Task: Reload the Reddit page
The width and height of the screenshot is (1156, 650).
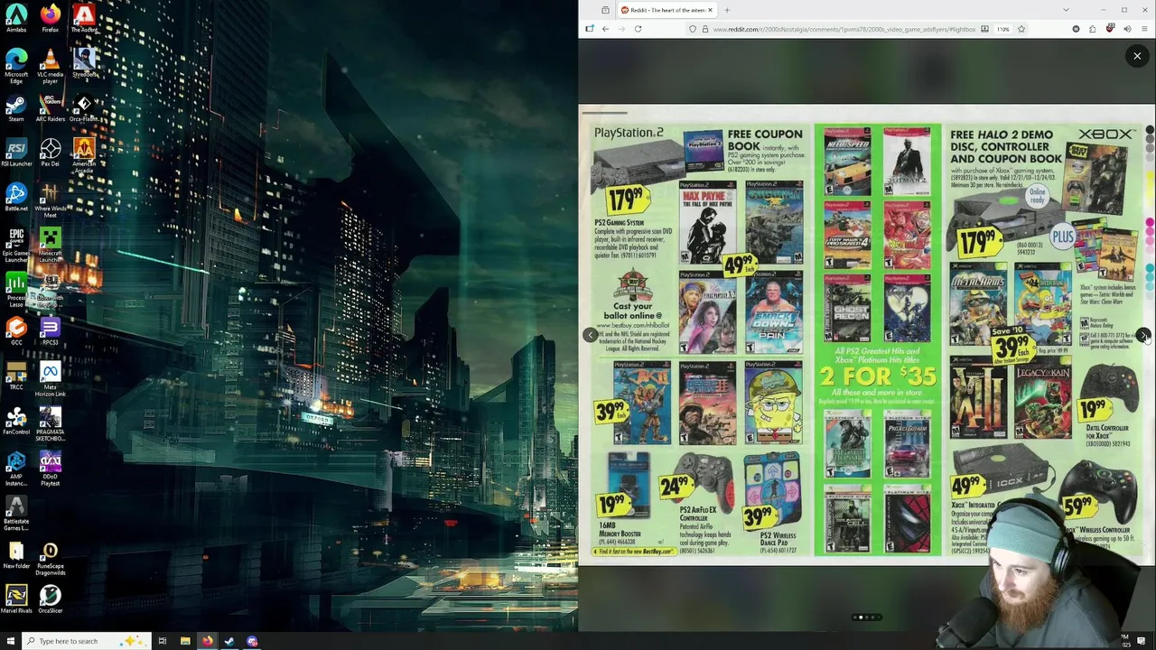Action: (638, 29)
